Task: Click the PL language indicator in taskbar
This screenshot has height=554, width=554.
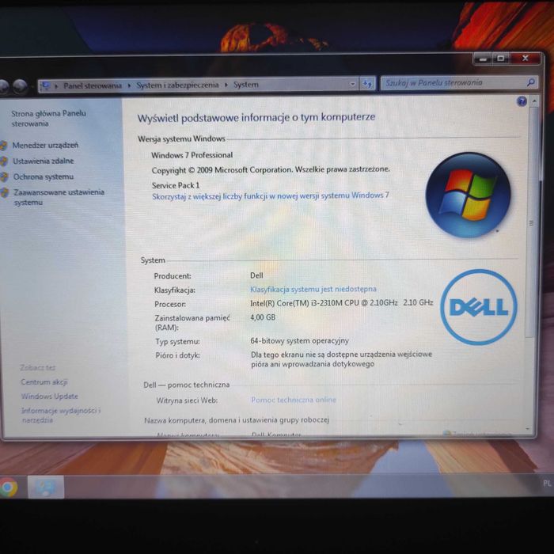Action: [x=547, y=484]
